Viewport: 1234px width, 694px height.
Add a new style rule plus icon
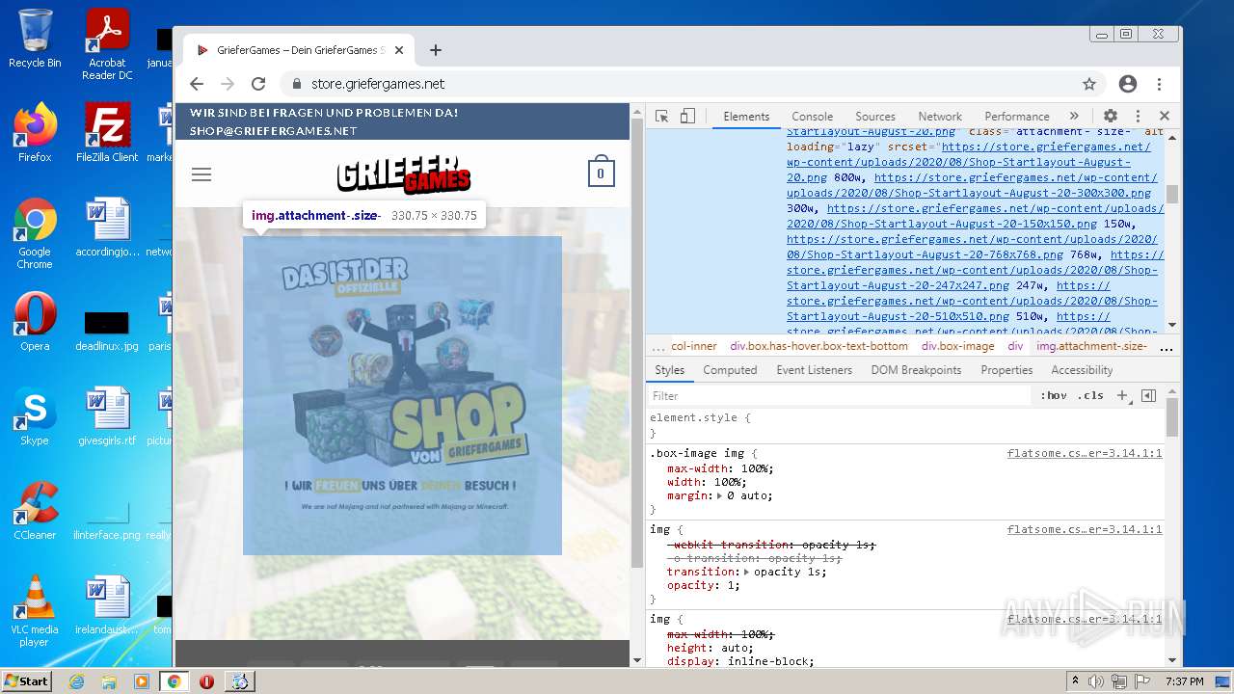(1122, 395)
